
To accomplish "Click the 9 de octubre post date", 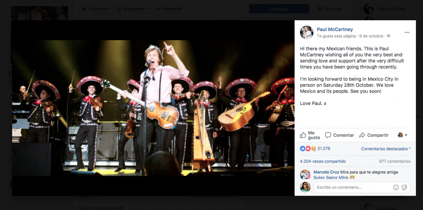I will (372, 36).
